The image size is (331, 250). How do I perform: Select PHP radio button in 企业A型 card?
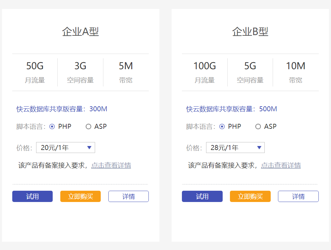52,126
